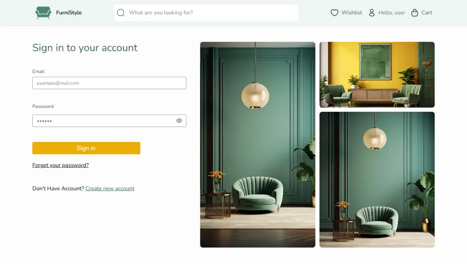Focus the Password input field
Viewport: 467px width, 264px height.
109,121
